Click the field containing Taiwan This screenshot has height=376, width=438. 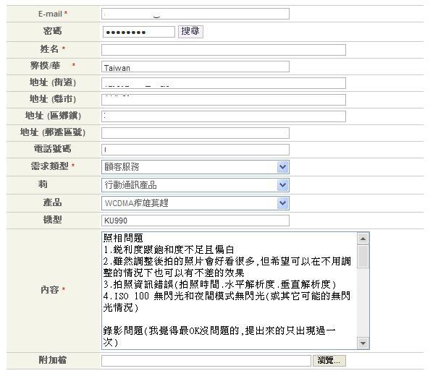coord(195,67)
